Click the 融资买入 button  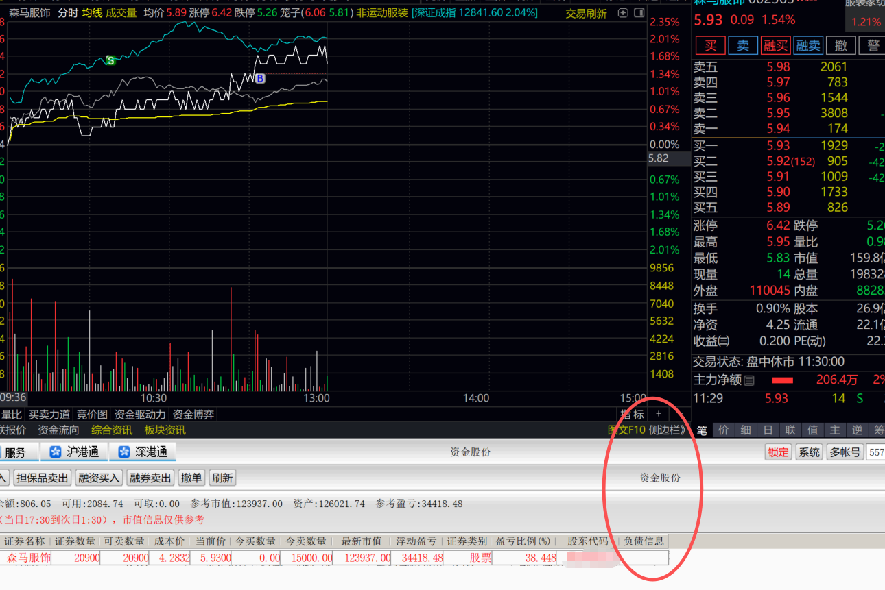tap(99, 478)
